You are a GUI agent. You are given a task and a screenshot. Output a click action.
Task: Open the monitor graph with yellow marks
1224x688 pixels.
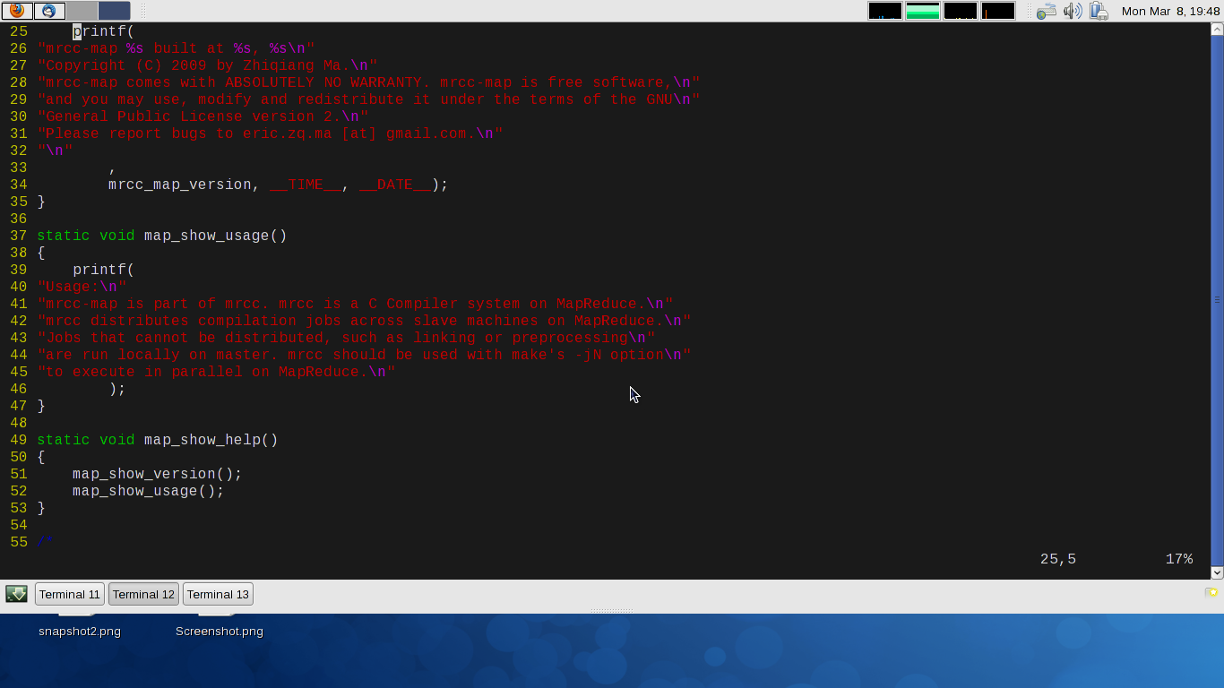pos(961,11)
